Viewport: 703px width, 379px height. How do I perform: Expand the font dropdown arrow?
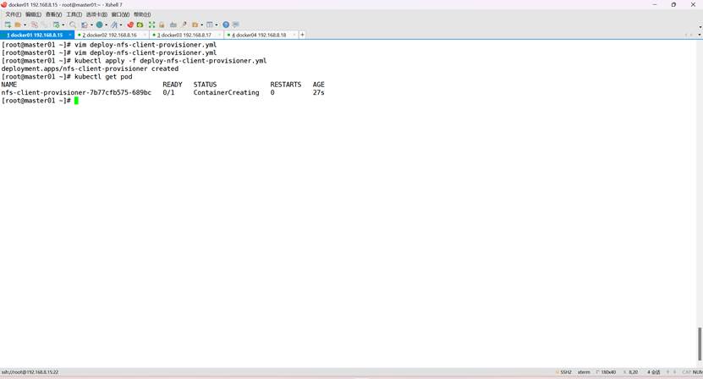[121, 25]
